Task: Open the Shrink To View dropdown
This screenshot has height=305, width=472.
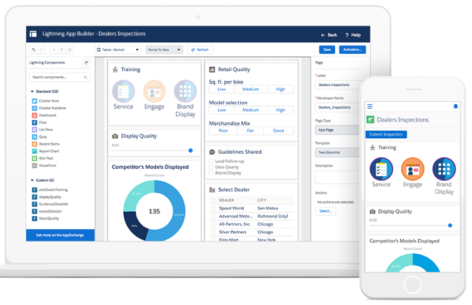Action: [x=164, y=49]
